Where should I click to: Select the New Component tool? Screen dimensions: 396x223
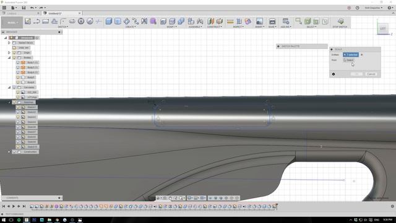[x=191, y=22]
